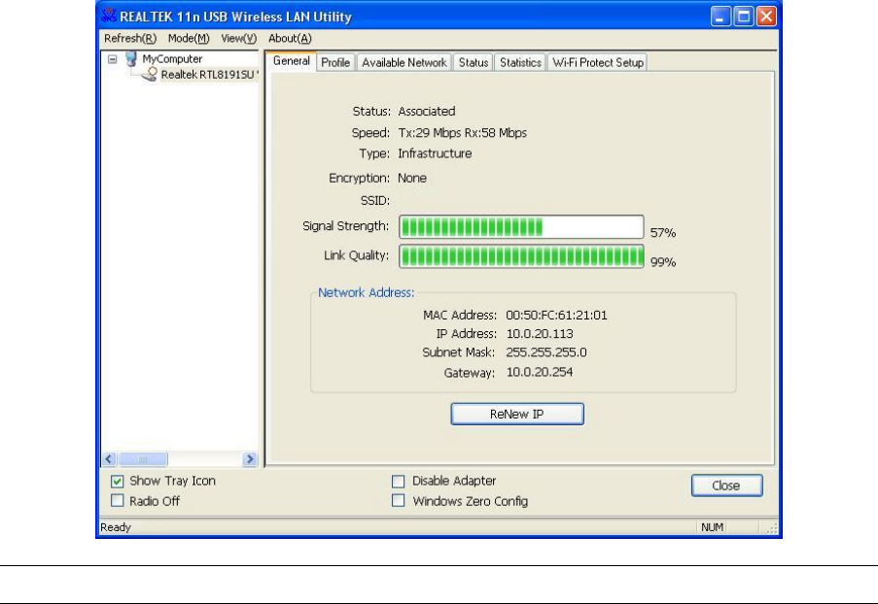Image resolution: width=878 pixels, height=604 pixels.
Task: Maximize the Realtek utility window
Action: click(x=744, y=17)
